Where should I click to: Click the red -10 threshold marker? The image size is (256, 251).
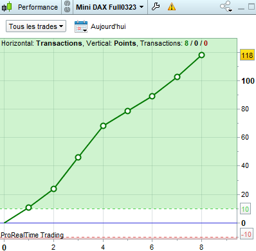[246, 234]
